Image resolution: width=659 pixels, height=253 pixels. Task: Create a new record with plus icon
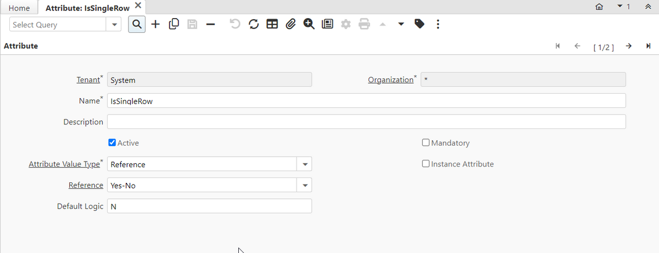point(155,24)
